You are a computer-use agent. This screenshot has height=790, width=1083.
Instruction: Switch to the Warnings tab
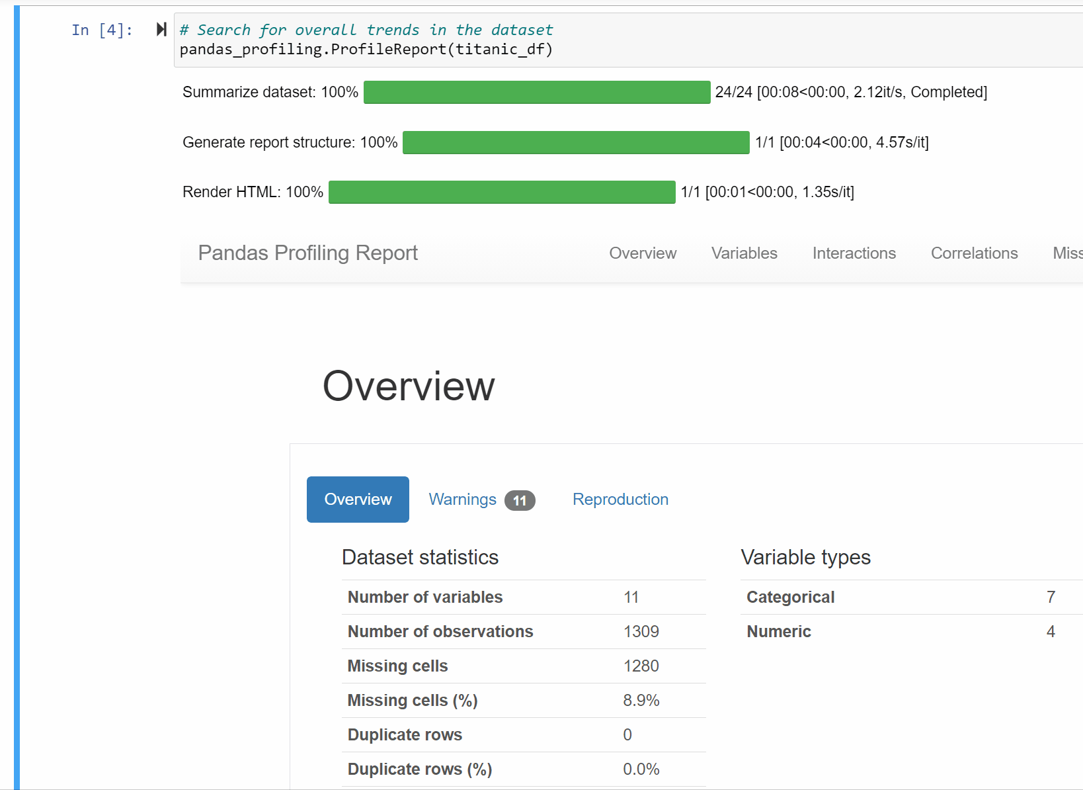point(462,500)
